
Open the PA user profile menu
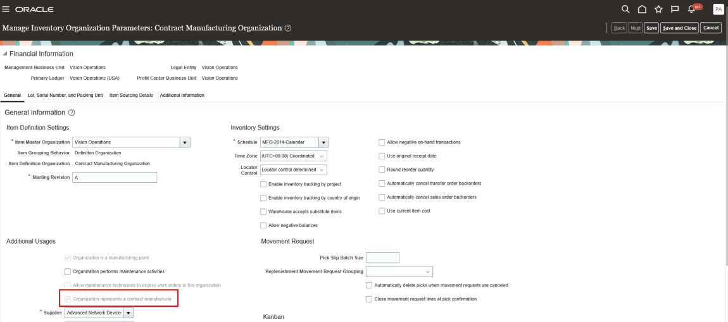click(x=718, y=9)
